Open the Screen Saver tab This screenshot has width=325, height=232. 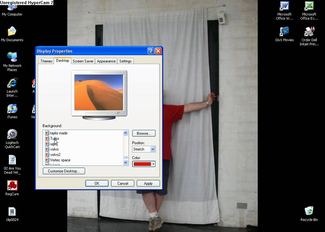pyautogui.click(x=83, y=61)
